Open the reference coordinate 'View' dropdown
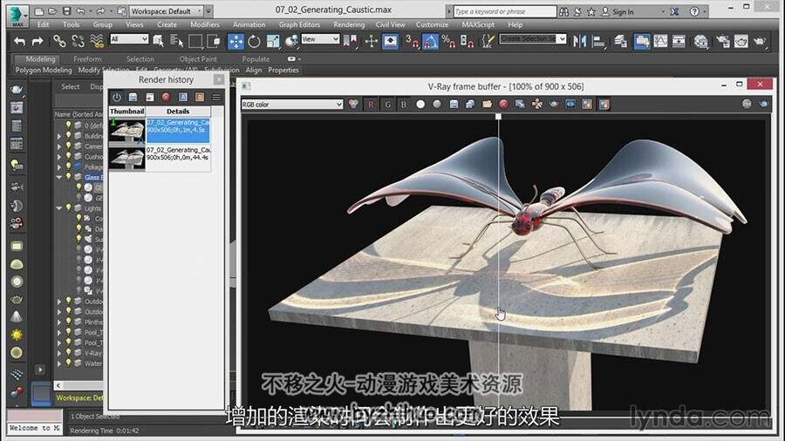 pos(320,39)
